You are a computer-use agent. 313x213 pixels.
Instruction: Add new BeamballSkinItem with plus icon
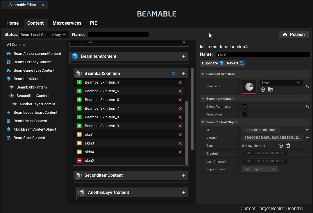coord(183,73)
